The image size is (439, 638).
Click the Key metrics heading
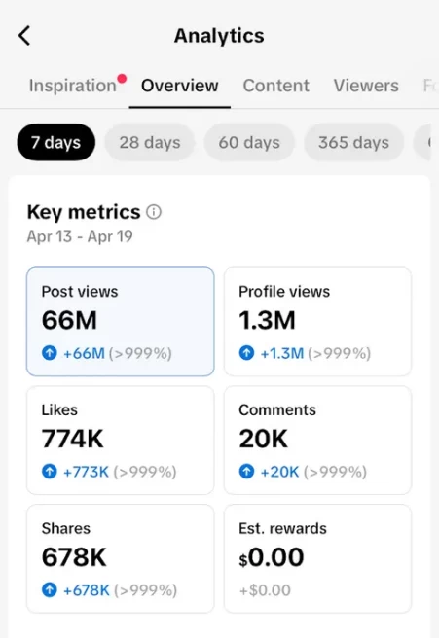pos(84,212)
